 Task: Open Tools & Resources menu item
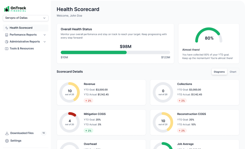22,49
